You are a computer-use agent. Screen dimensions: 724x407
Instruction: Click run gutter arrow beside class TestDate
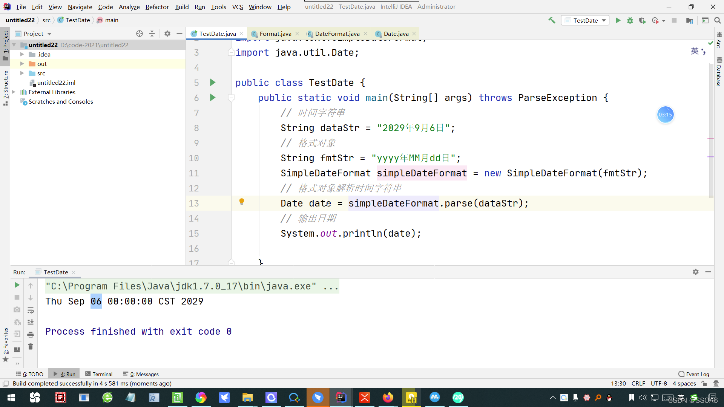point(213,83)
